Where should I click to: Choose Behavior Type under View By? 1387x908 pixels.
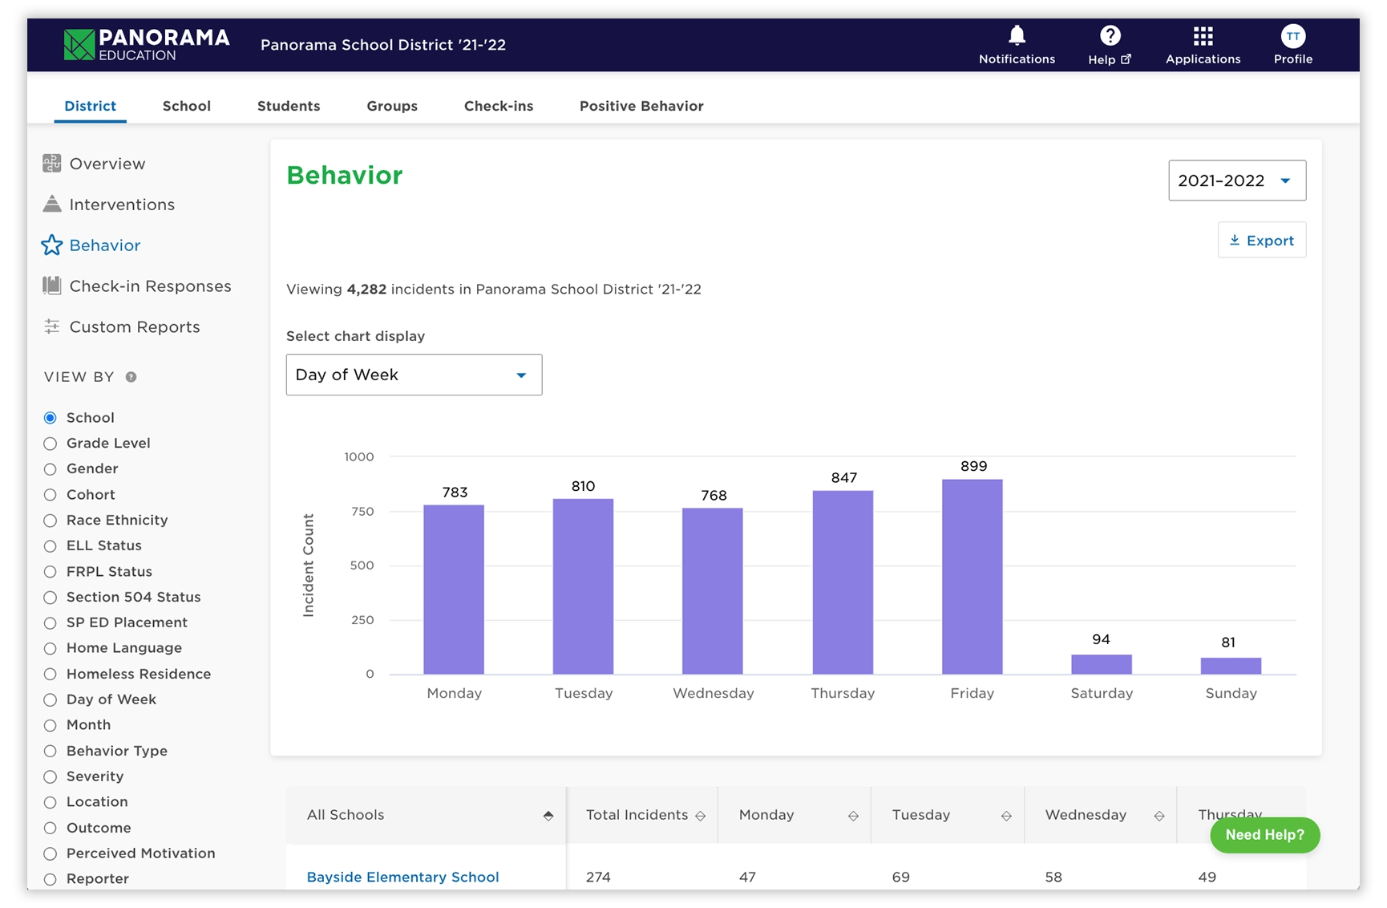pos(51,751)
